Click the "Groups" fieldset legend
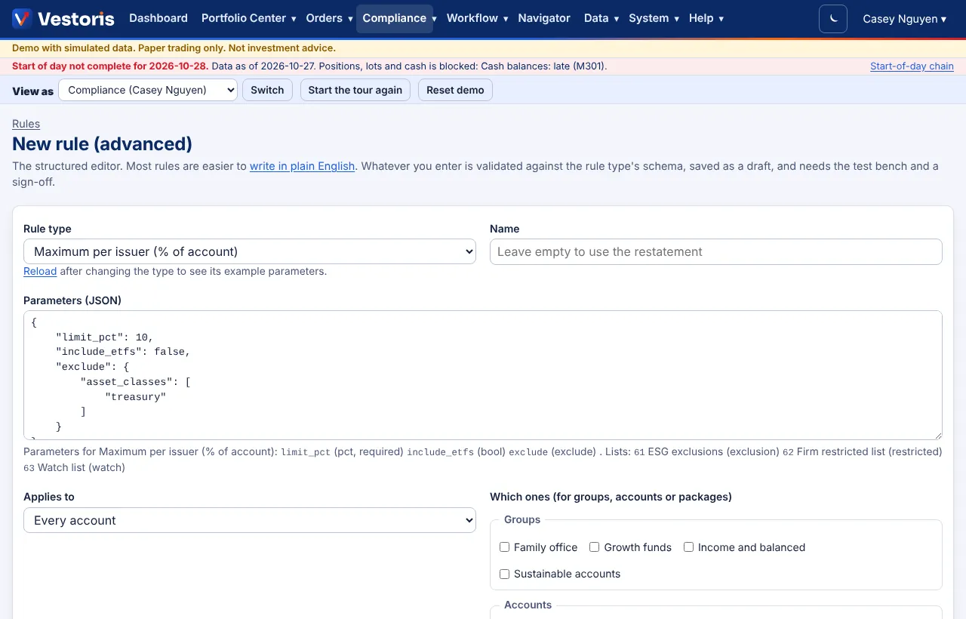 [x=522, y=519]
